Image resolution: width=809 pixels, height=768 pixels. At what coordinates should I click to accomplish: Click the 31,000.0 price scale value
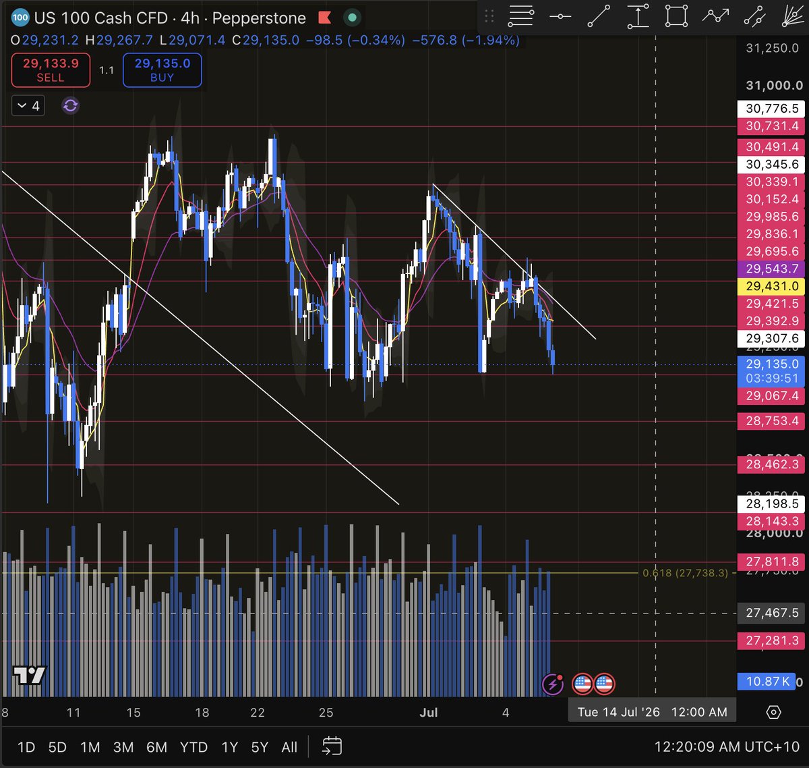[x=775, y=85]
